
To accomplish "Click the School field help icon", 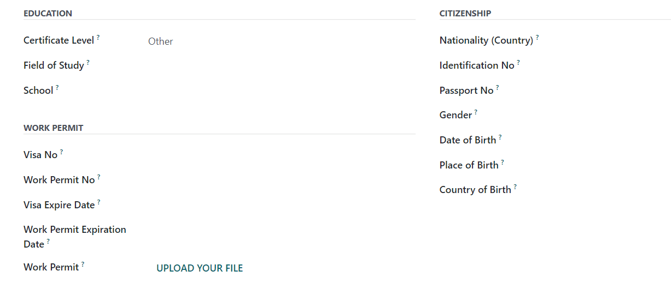I will [57, 88].
